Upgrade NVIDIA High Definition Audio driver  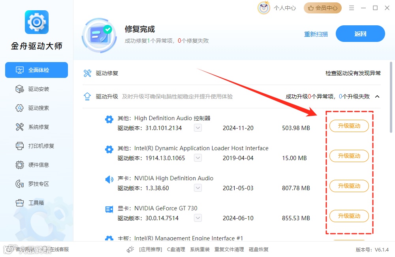pos(349,186)
